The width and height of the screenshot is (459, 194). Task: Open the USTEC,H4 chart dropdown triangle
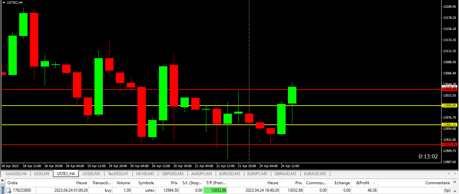click(3, 2)
